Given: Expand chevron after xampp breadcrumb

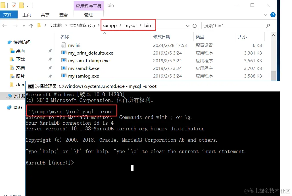Looking at the screenshot, I should coord(121,25).
